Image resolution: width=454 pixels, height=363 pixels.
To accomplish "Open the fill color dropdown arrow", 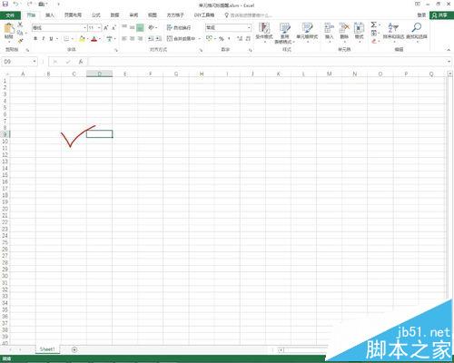I will pos(87,39).
